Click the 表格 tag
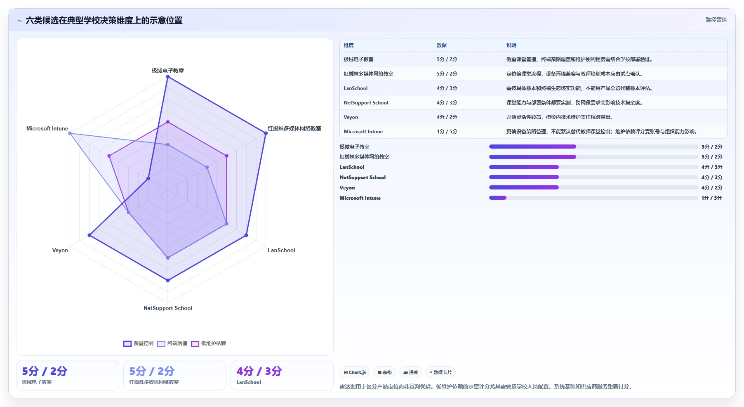This screenshot has height=407, width=744. tap(385, 372)
